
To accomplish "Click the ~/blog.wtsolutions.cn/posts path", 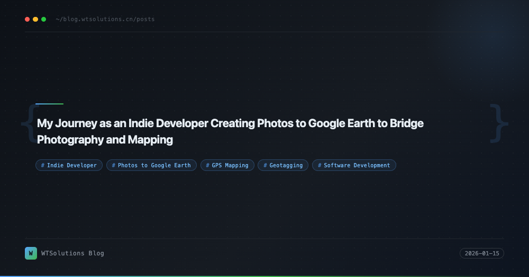I will [x=105, y=19].
